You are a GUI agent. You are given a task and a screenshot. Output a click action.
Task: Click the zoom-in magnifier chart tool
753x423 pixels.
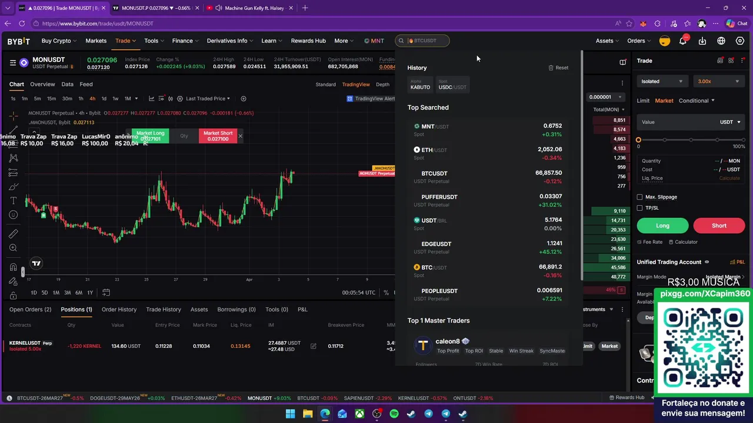[x=13, y=248]
